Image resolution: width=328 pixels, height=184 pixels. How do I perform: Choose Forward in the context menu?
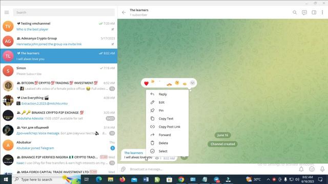point(167,135)
